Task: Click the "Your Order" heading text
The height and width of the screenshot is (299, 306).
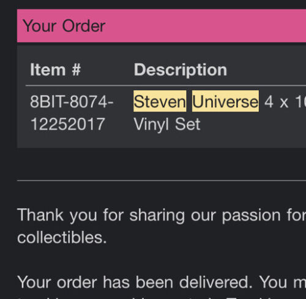Action: coord(64,26)
